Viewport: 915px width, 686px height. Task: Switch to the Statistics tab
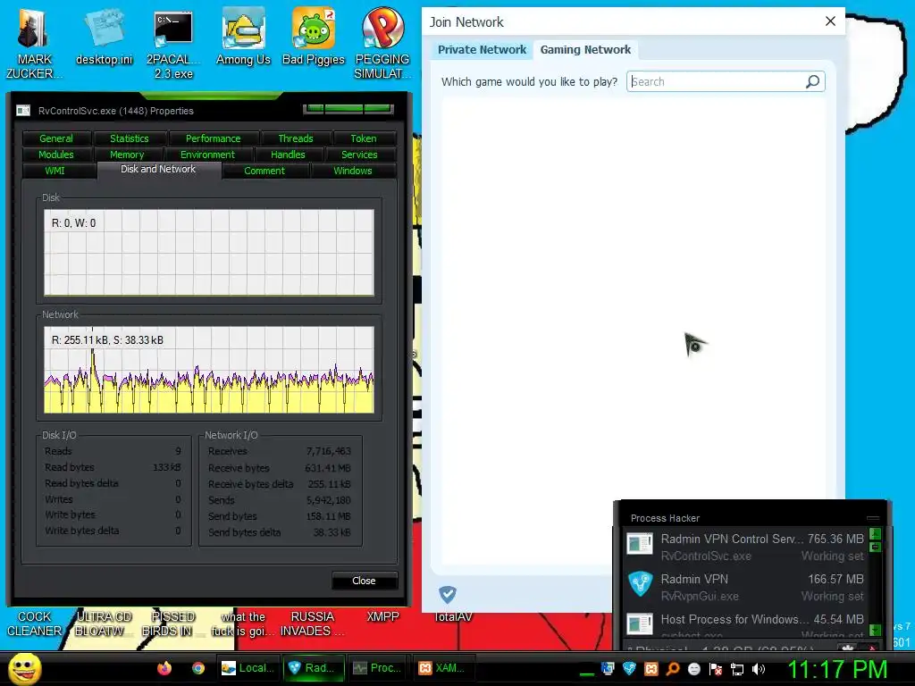[x=130, y=138]
